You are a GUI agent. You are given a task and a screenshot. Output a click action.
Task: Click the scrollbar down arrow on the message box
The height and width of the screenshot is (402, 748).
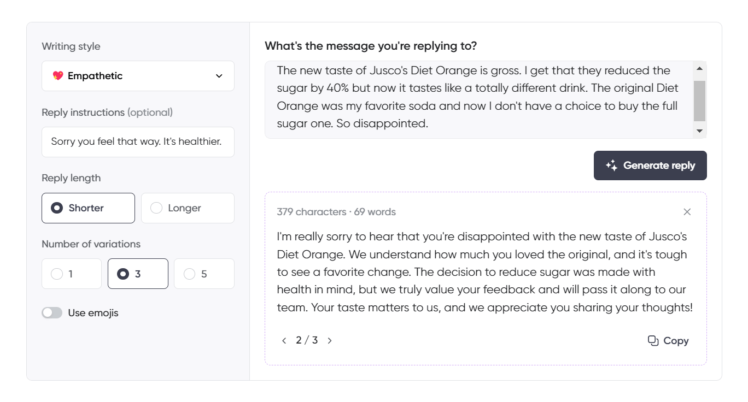click(700, 131)
